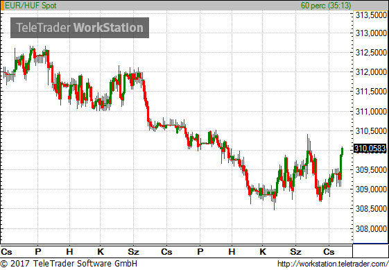Select the first P day marker on time axis
This screenshot has height=270, width=389.
[x=38, y=252]
